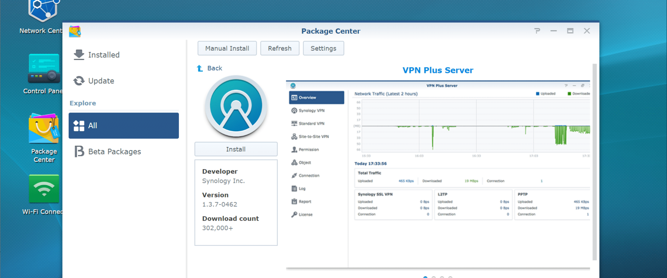Image resolution: width=667 pixels, height=278 pixels.
Task: Click the VPN Plus Server title text
Action: (438, 70)
